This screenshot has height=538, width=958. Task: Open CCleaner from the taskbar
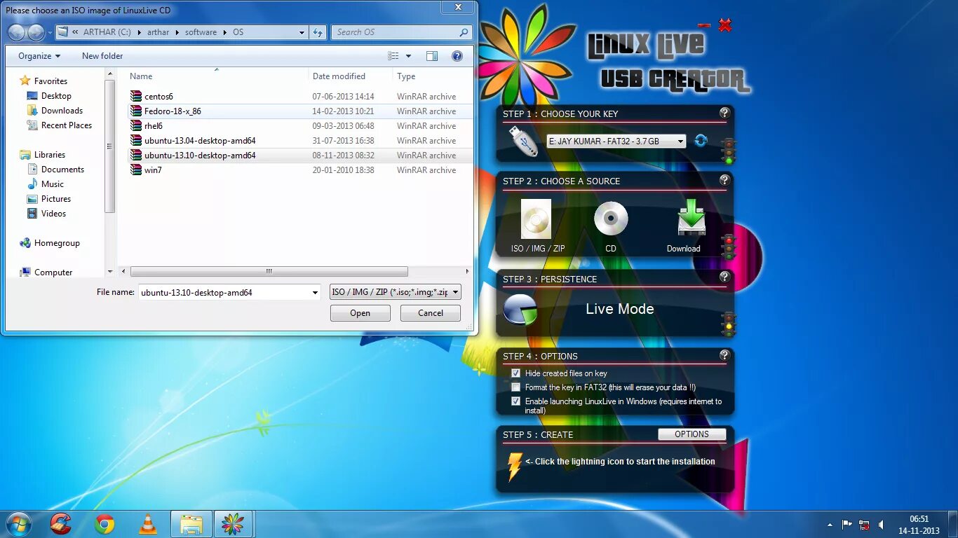tap(61, 523)
